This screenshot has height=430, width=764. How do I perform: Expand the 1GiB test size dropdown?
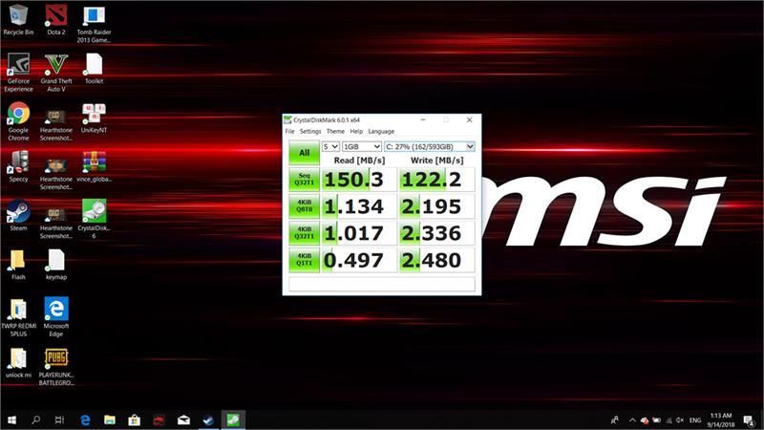pos(362,146)
